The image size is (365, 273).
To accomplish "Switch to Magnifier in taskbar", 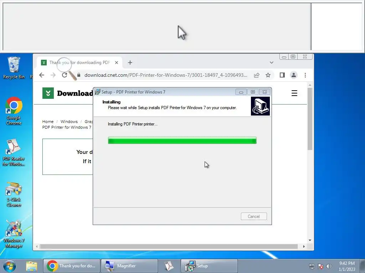I will (129, 266).
